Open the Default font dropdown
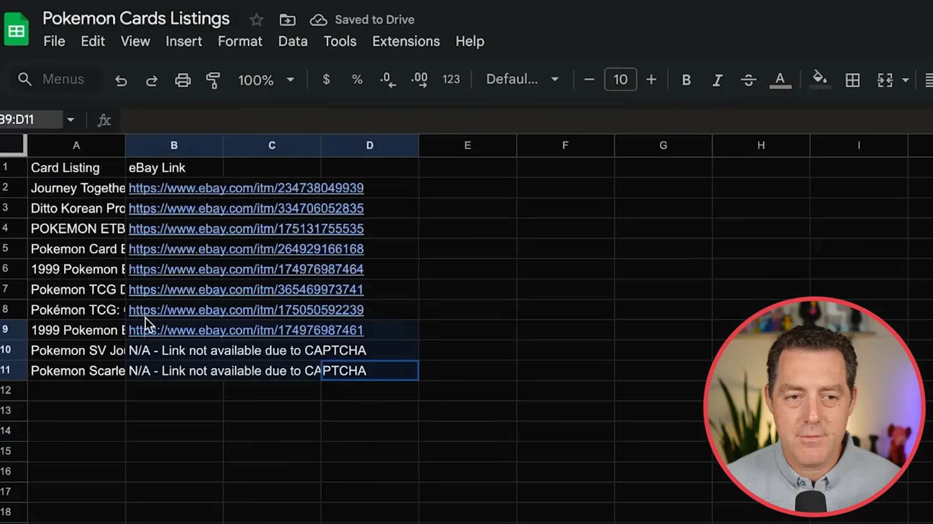 tap(522, 79)
